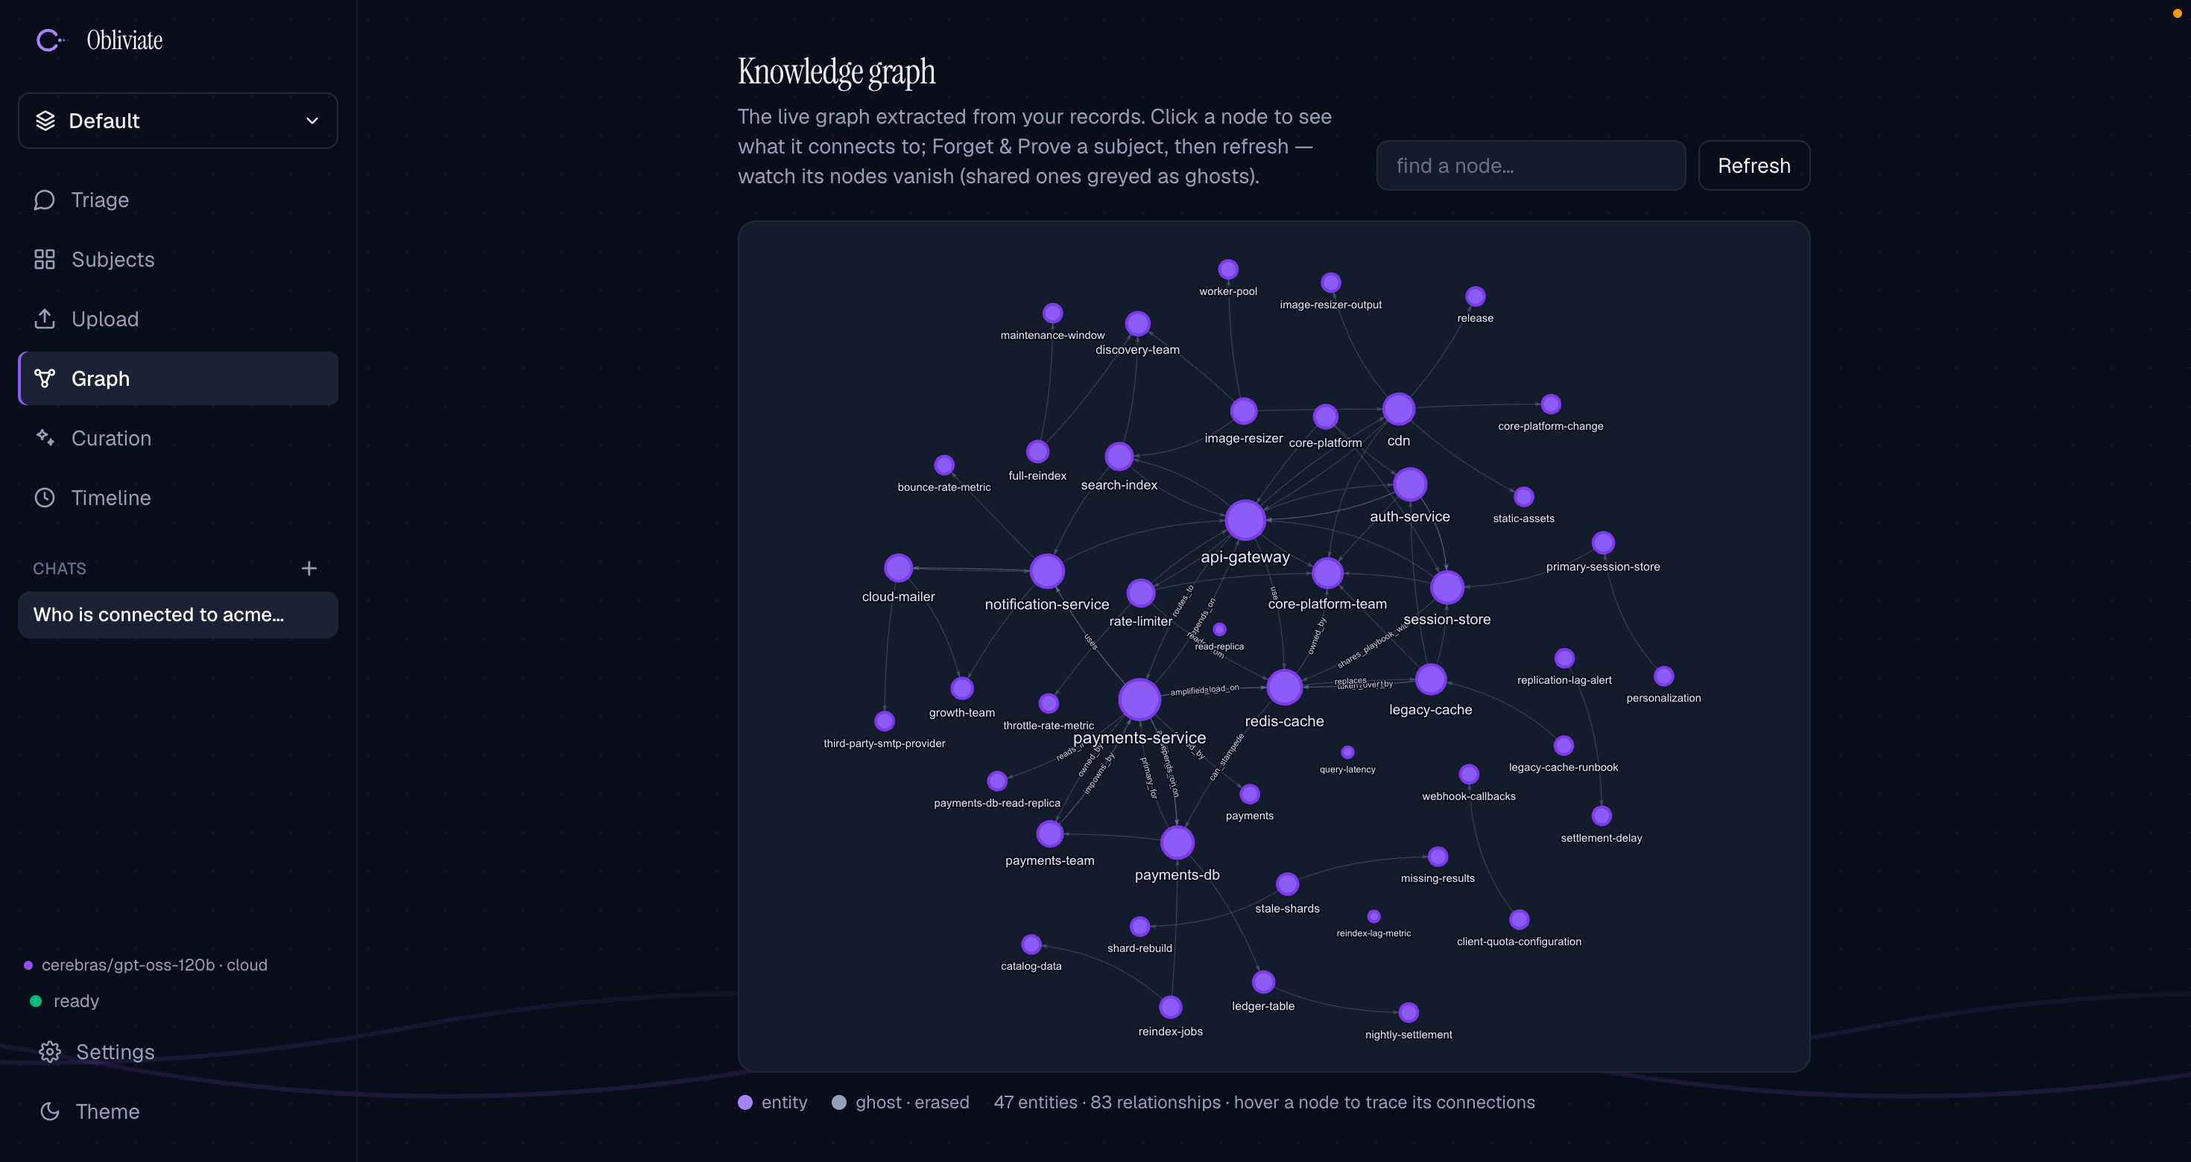The width and height of the screenshot is (2191, 1162).
Task: Select the search-index node
Action: click(x=1119, y=457)
